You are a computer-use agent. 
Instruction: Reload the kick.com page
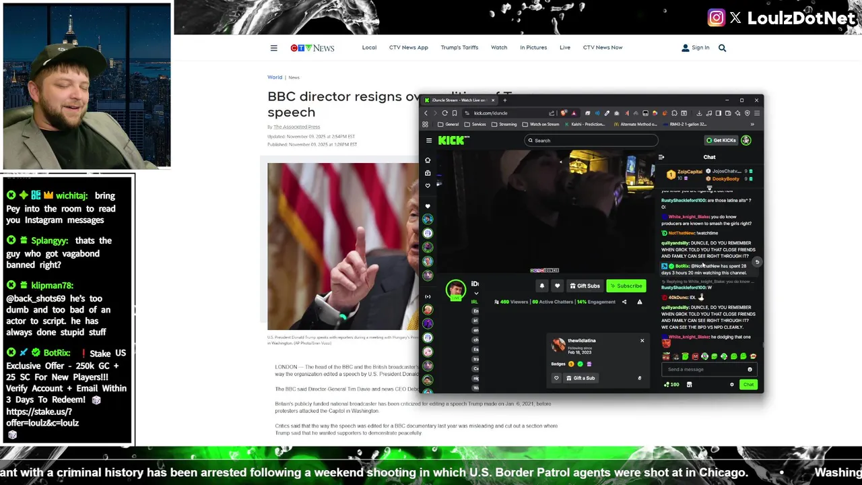[x=444, y=113]
